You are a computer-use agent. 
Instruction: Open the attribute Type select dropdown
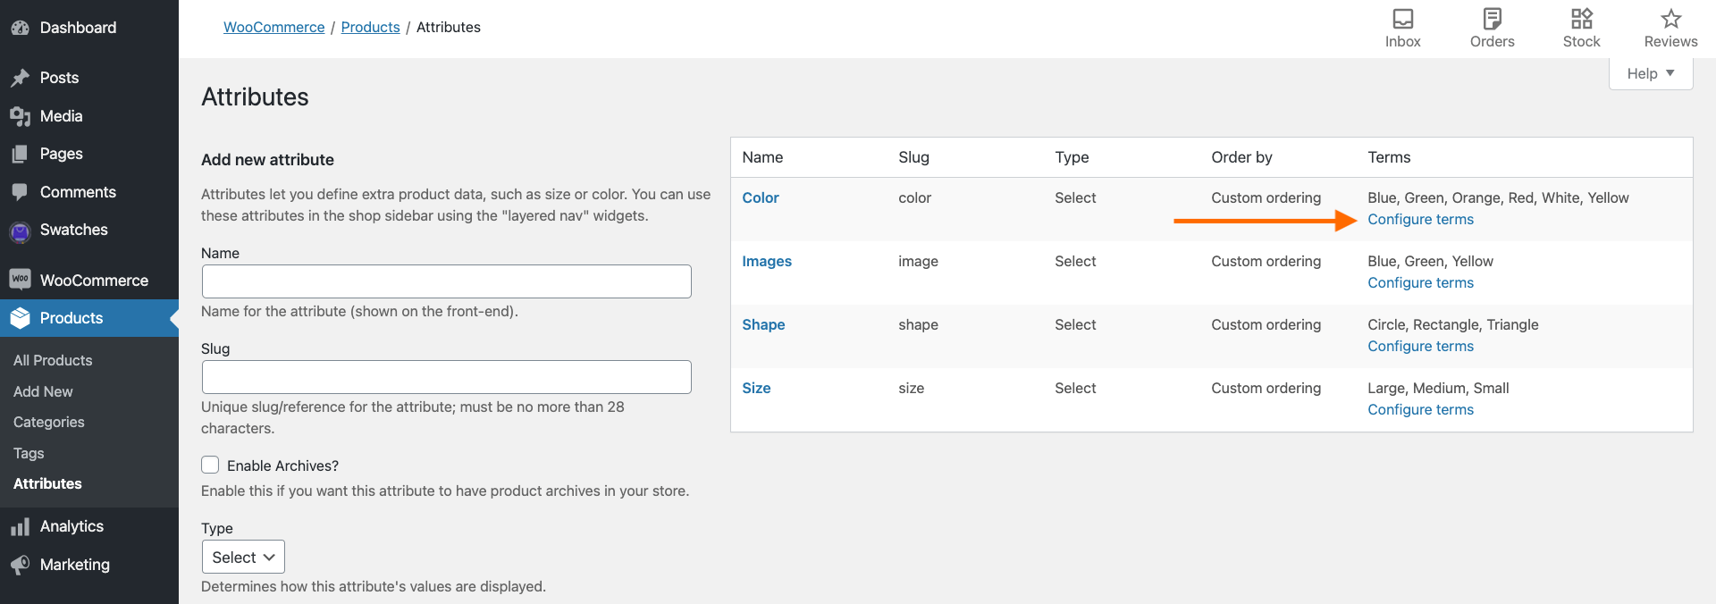[x=243, y=557]
